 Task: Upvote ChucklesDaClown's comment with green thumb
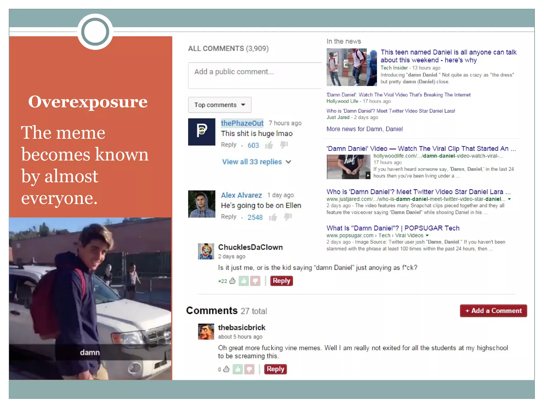point(243,281)
